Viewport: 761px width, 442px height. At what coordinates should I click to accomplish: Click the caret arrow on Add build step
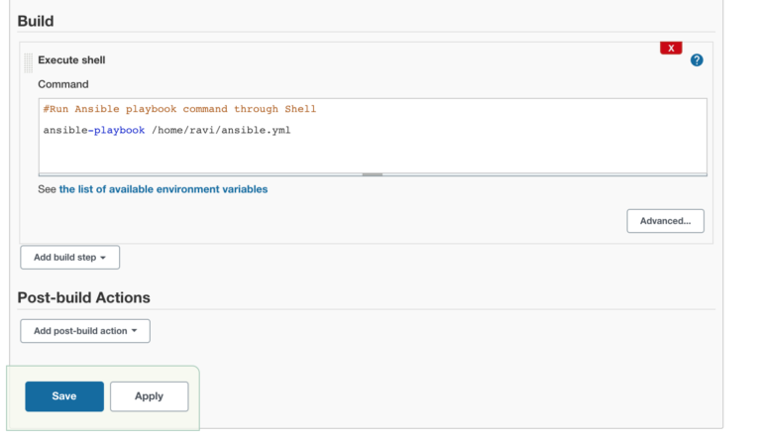103,258
